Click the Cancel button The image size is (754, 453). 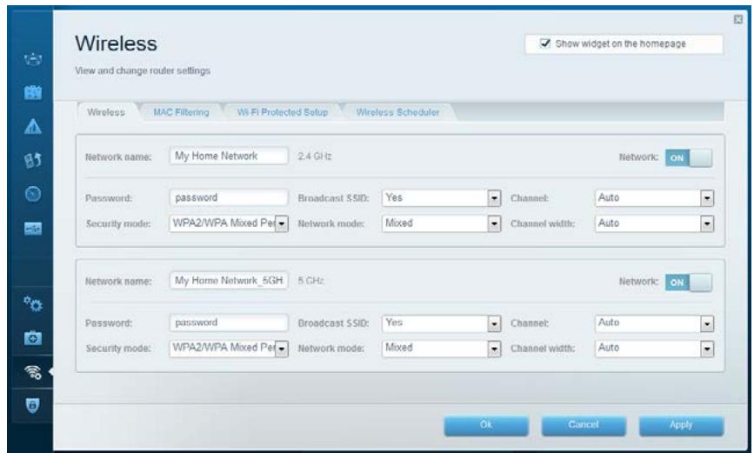pyautogui.click(x=584, y=425)
